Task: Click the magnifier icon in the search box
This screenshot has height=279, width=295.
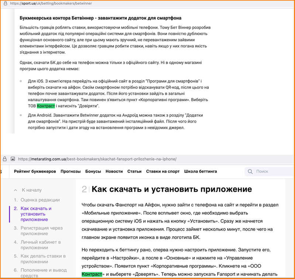Action: coord(250,172)
